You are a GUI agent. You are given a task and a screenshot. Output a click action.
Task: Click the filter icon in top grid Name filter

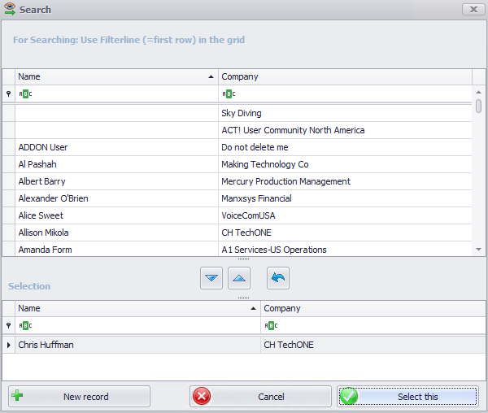(x=25, y=93)
